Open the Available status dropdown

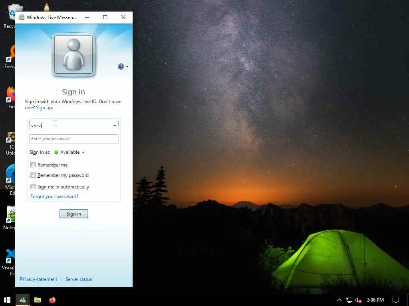(69, 152)
